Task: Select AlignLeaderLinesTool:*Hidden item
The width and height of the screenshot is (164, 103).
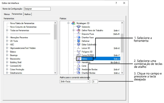Action: (x=23, y=48)
